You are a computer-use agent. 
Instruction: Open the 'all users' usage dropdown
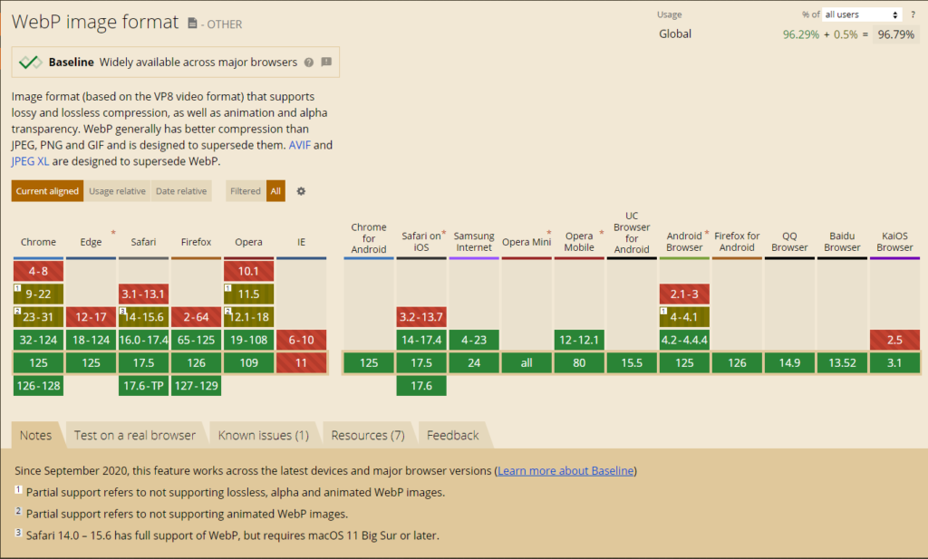[862, 14]
